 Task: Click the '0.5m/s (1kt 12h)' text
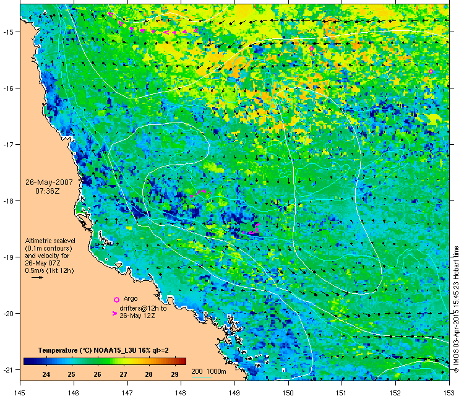pyautogui.click(x=49, y=270)
